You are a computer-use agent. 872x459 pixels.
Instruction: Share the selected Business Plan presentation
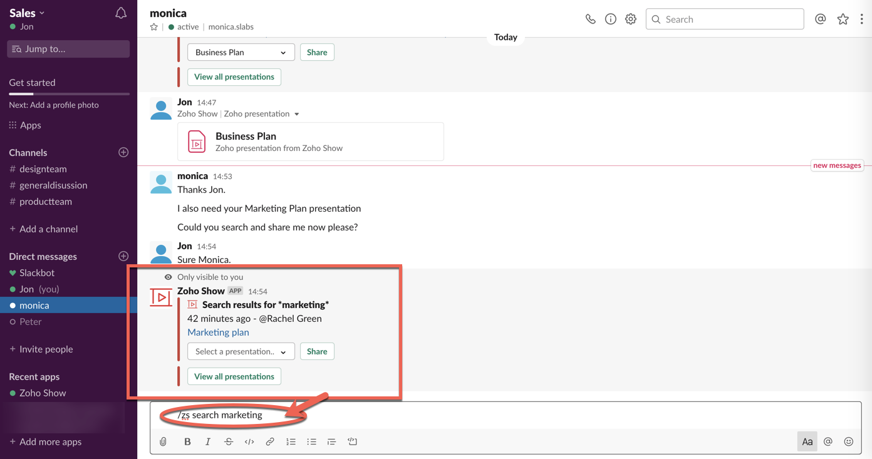pyautogui.click(x=317, y=52)
